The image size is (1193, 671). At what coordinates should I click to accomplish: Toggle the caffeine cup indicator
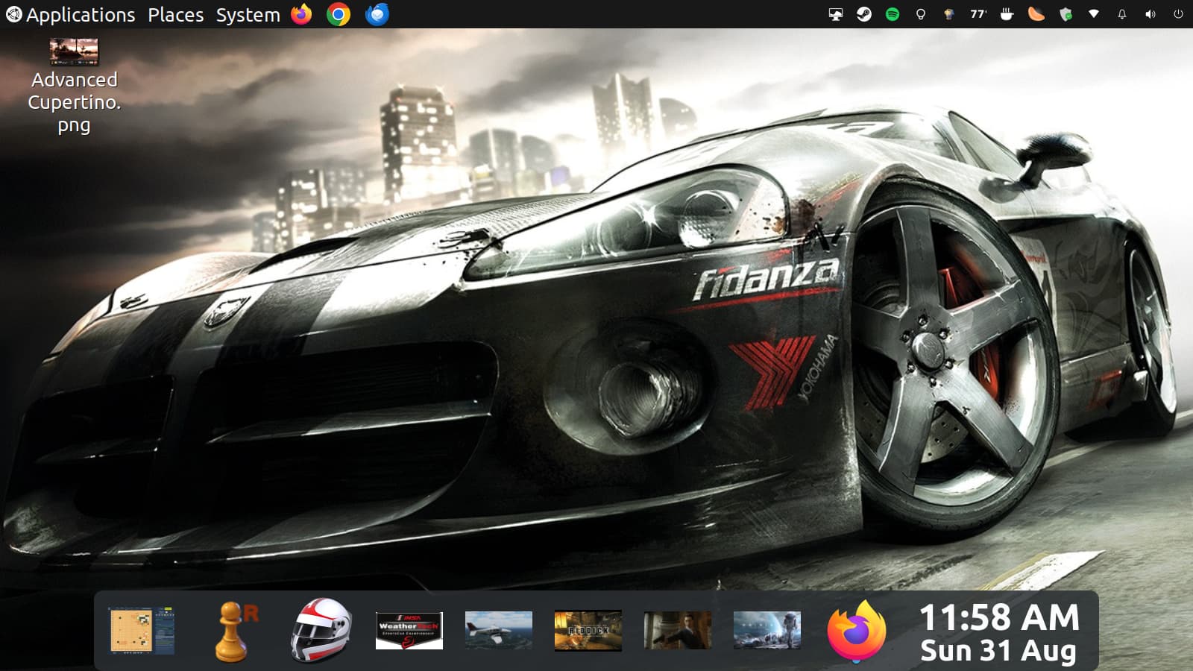point(1007,14)
